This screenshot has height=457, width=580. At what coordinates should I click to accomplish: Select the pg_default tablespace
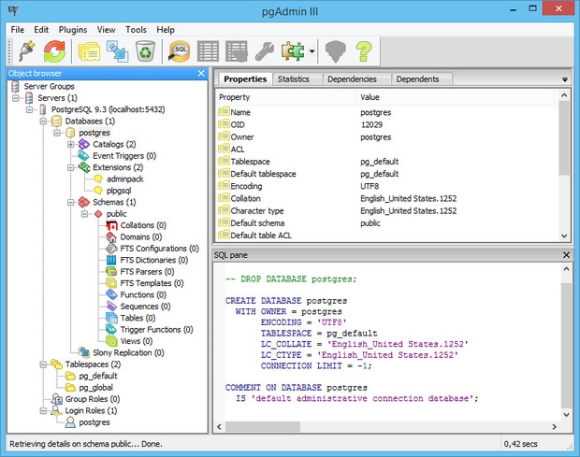click(x=100, y=375)
